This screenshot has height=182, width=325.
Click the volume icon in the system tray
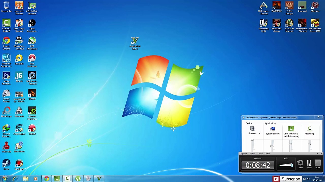(x=308, y=179)
